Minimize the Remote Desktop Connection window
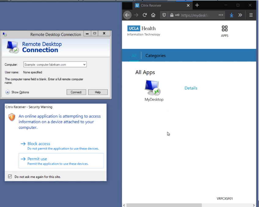The image size is (259, 207). tap(87, 34)
